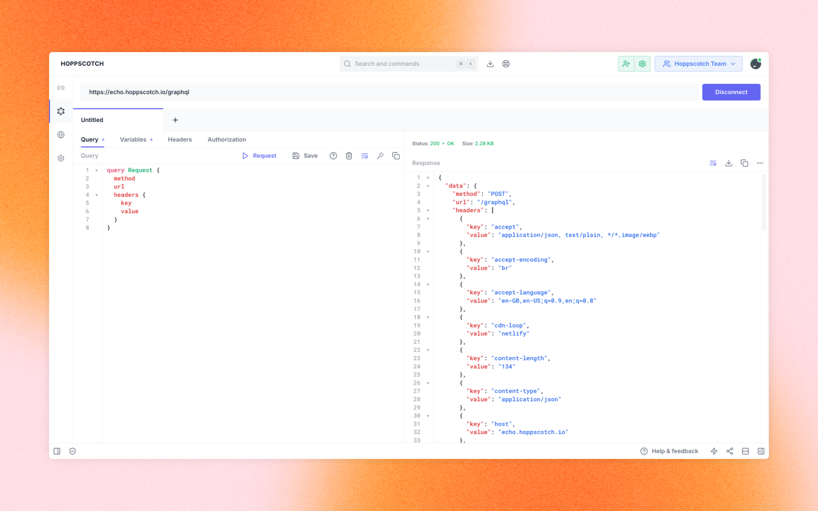Image resolution: width=818 pixels, height=511 pixels.
Task: Click the "netlify" value in response
Action: coord(514,333)
